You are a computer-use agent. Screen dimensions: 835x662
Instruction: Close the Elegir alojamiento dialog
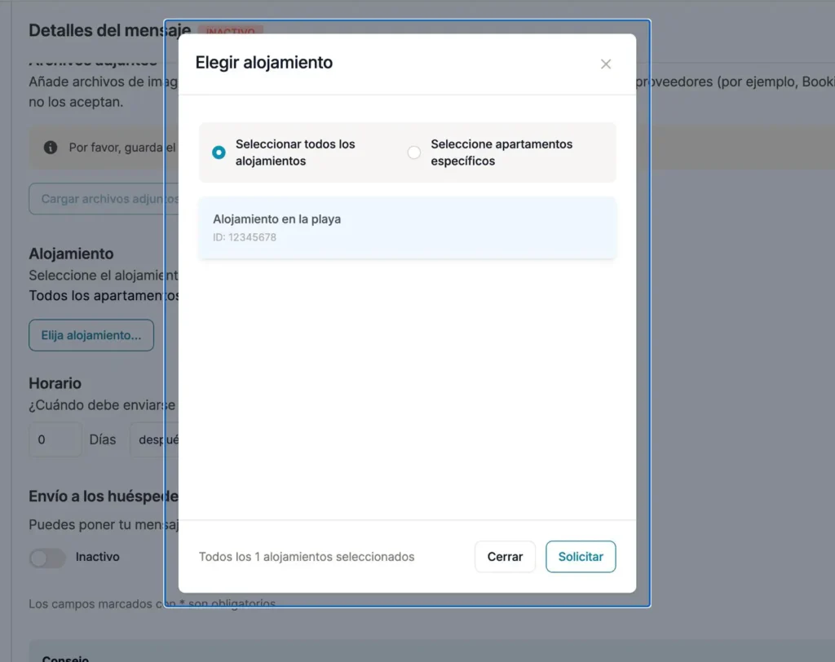606,64
